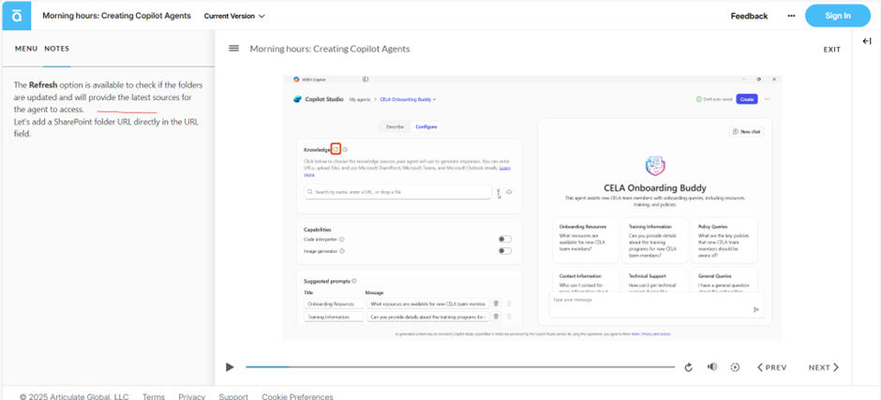Start a New chat
The width and height of the screenshot is (881, 400).
[x=746, y=131]
